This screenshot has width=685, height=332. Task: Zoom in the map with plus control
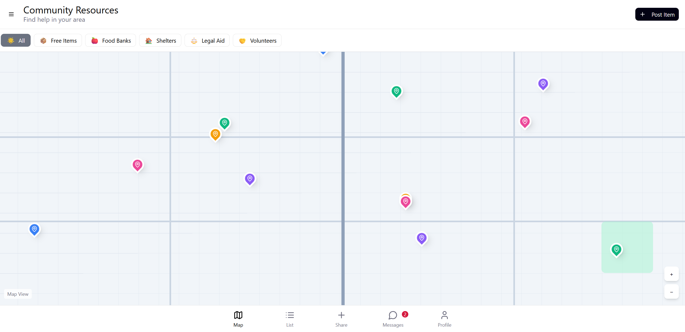(x=671, y=274)
